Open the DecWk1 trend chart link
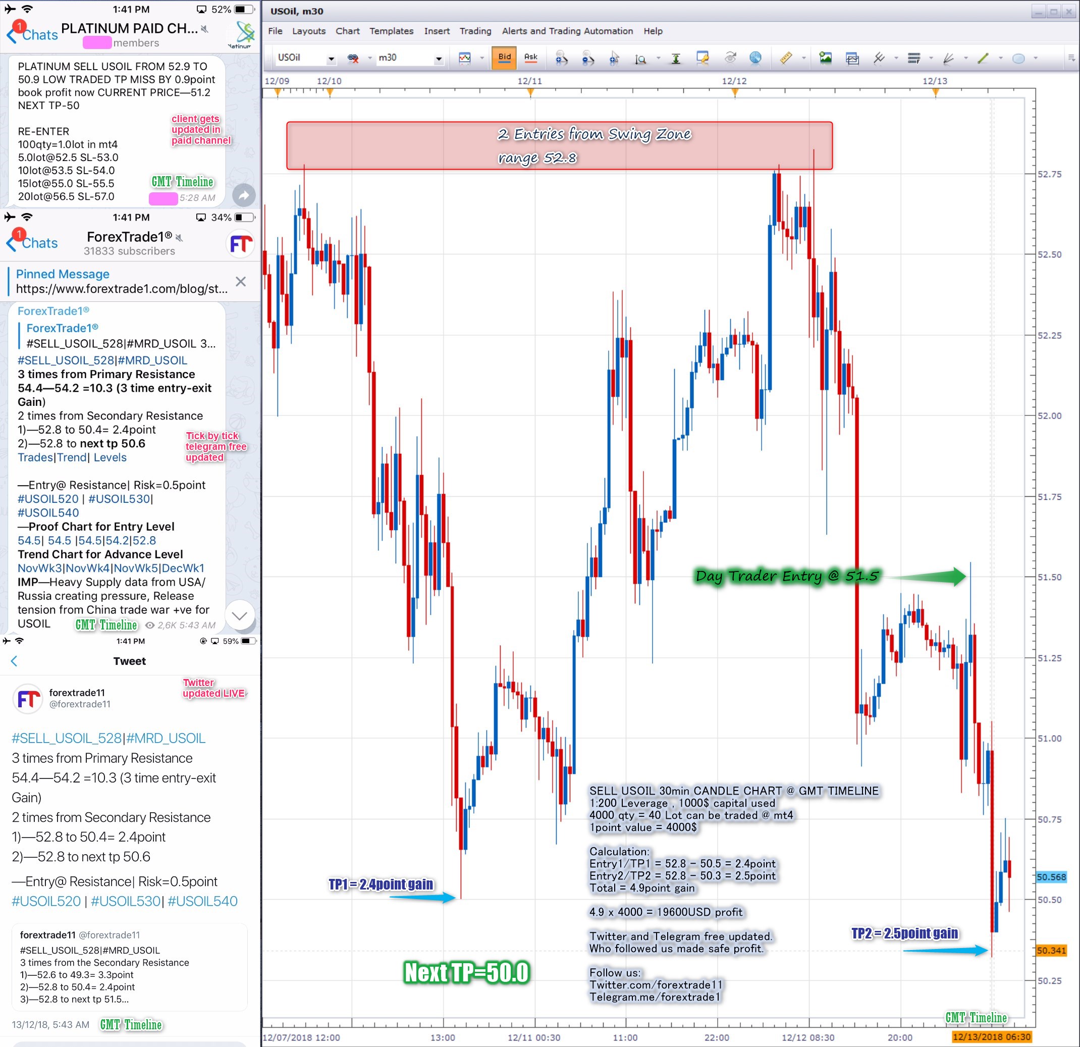This screenshot has height=1047, width=1080. point(183,568)
